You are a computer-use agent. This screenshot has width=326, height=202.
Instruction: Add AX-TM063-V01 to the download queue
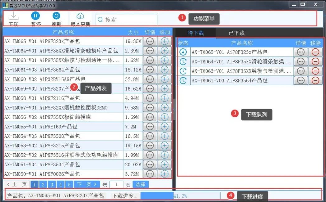tap(165, 60)
